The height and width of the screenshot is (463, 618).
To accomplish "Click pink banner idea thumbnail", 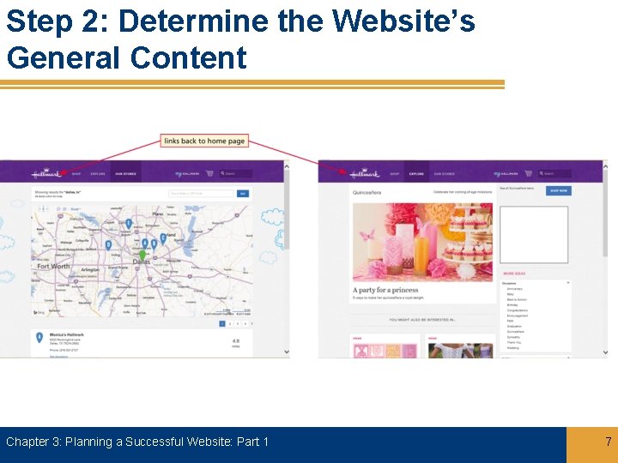I will (385, 351).
